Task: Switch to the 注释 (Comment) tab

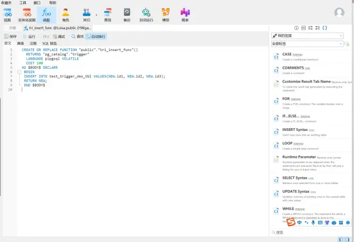Action: (x=33, y=43)
